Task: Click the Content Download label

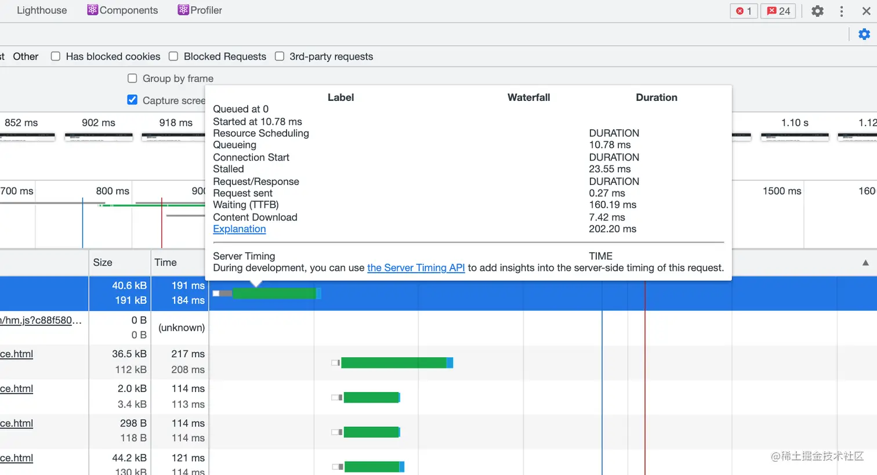Action: [x=255, y=217]
